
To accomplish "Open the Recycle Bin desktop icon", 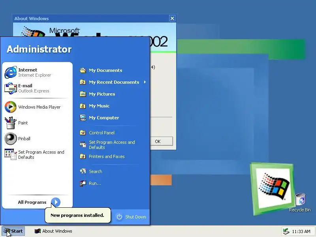I will (300, 199).
